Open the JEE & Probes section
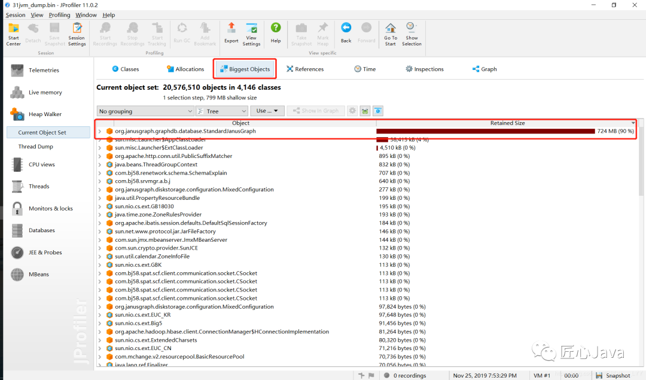This screenshot has height=380, width=646. 47,252
